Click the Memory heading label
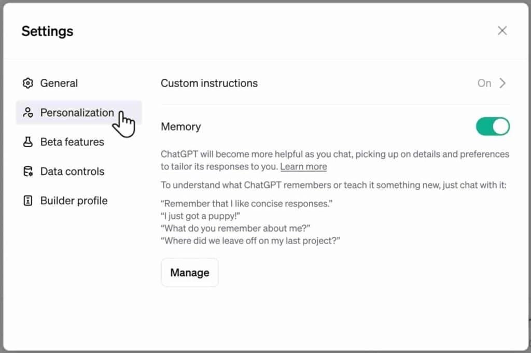 (180, 126)
